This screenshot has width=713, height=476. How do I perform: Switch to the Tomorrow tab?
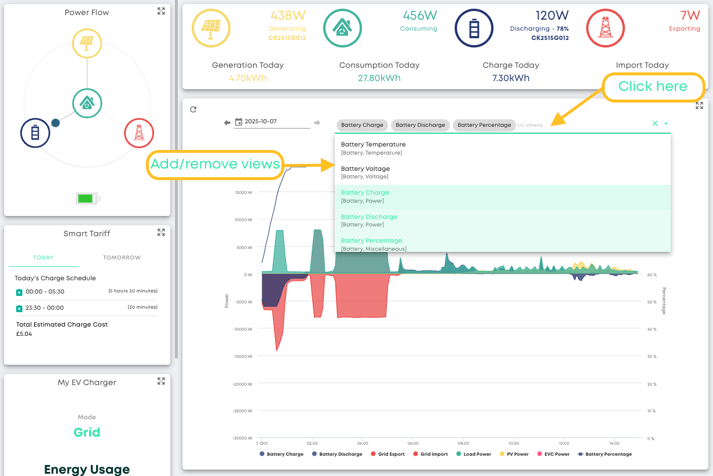point(122,258)
